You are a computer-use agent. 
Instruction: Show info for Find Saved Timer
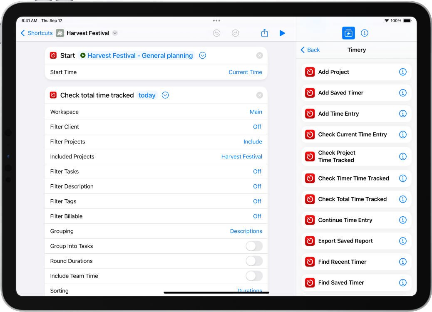pyautogui.click(x=403, y=282)
